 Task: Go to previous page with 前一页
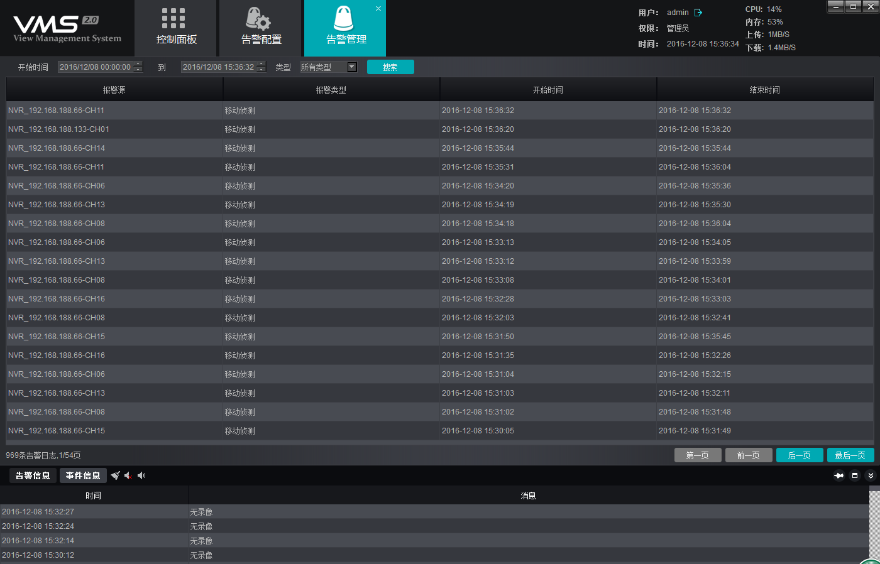coord(749,455)
